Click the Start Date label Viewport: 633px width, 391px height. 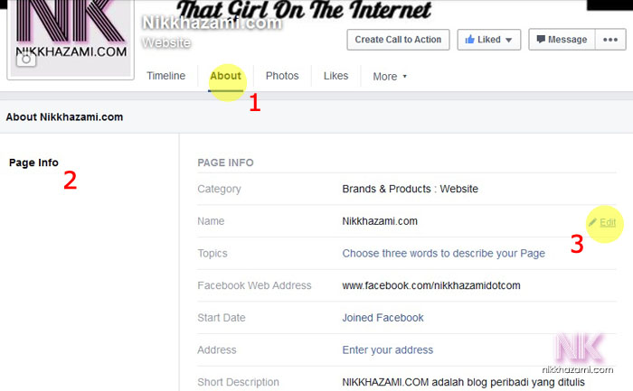point(222,318)
